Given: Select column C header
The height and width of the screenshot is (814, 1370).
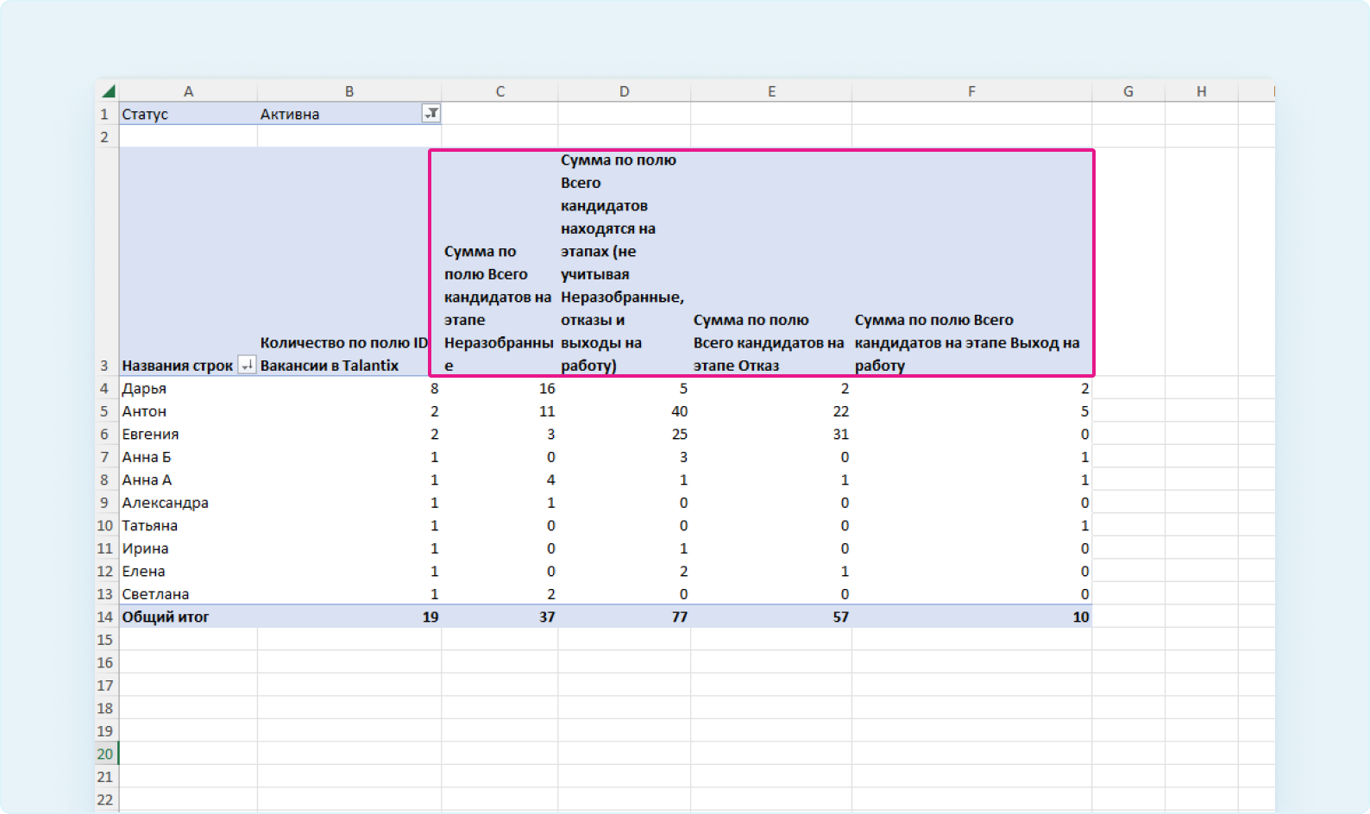Looking at the screenshot, I should point(500,91).
